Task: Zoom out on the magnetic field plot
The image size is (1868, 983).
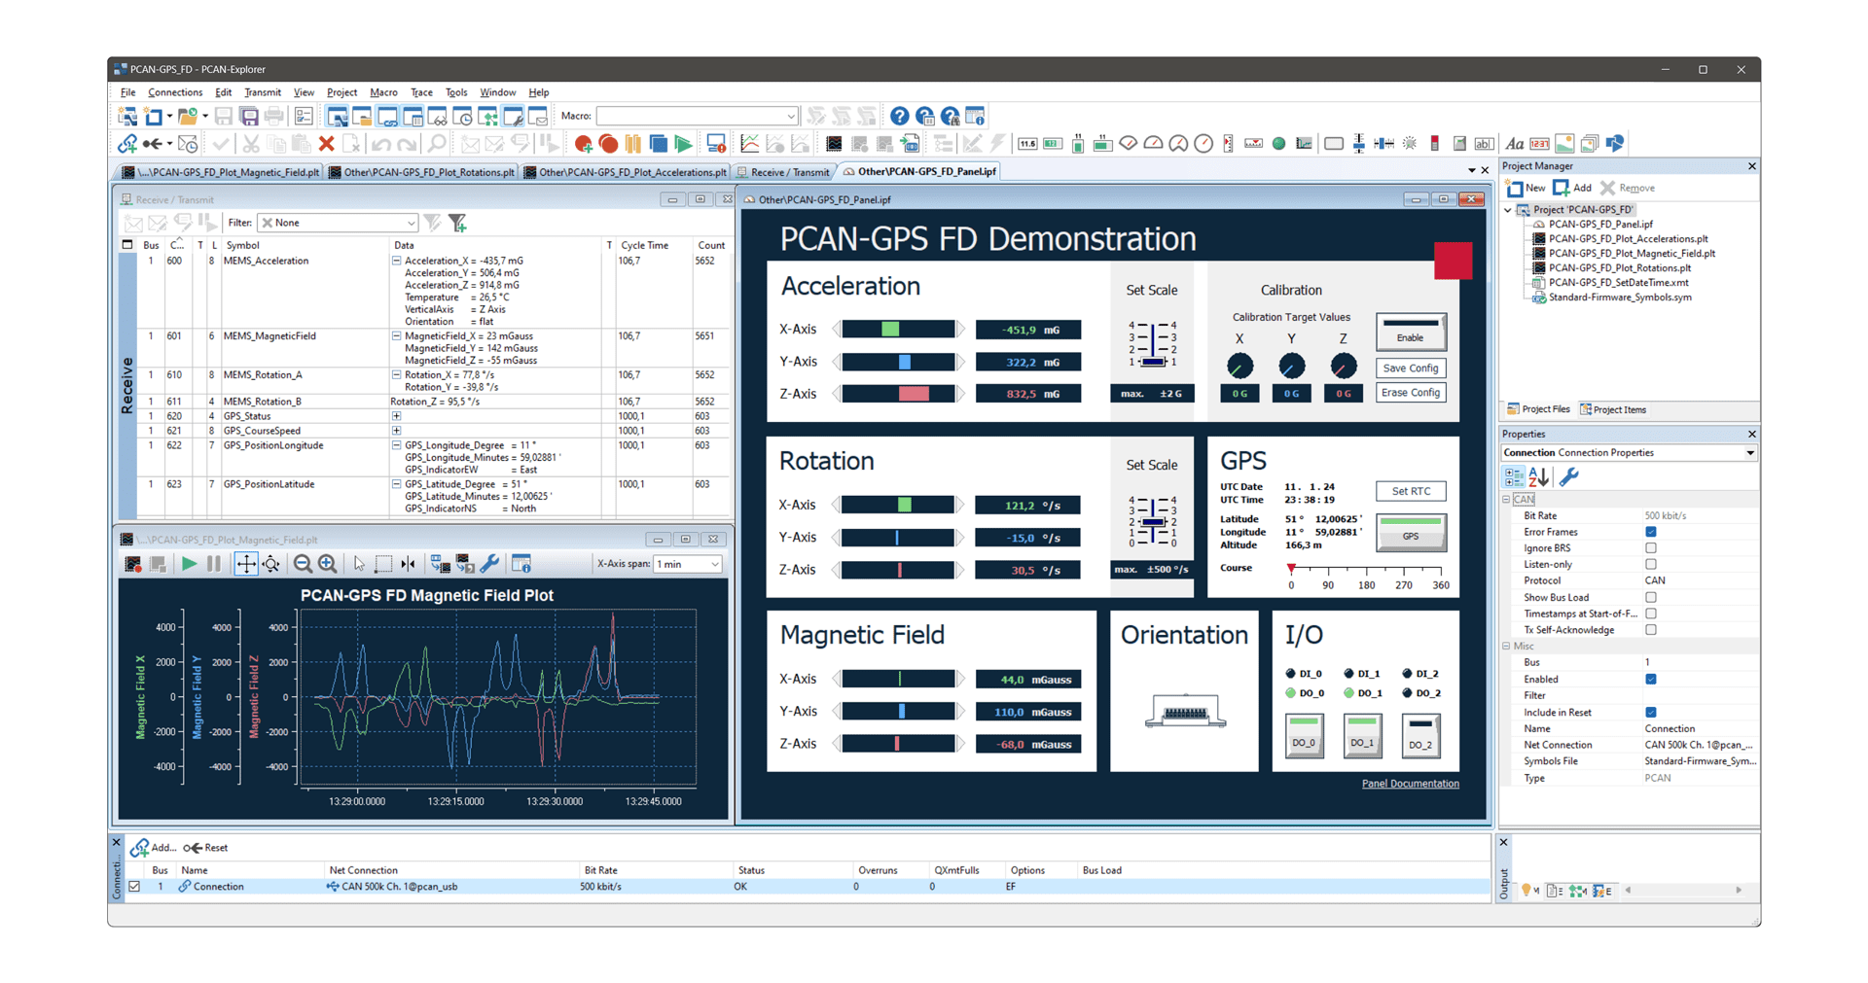Action: coord(303,564)
